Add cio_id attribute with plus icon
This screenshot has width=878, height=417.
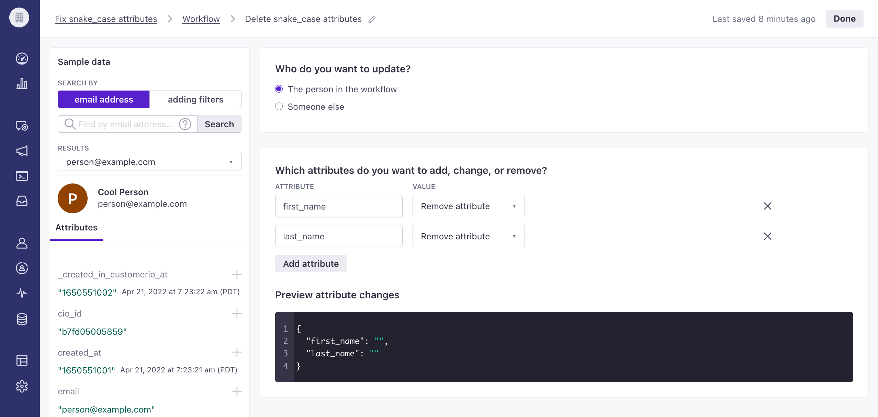click(237, 313)
